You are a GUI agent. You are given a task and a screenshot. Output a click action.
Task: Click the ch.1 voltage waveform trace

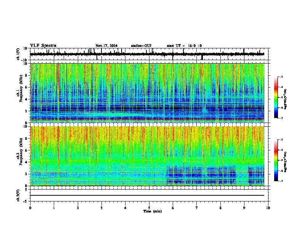pos(147,54)
